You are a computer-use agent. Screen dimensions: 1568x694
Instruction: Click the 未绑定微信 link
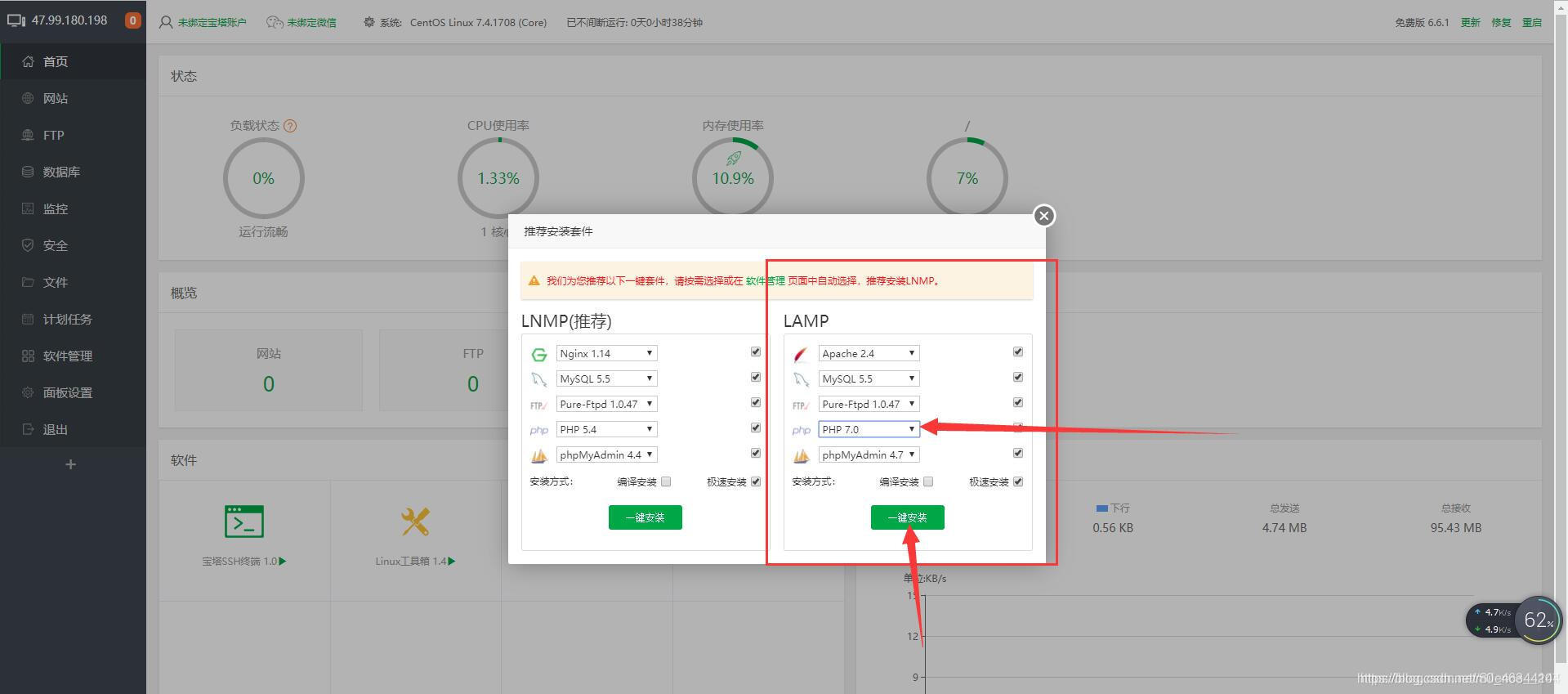point(311,22)
